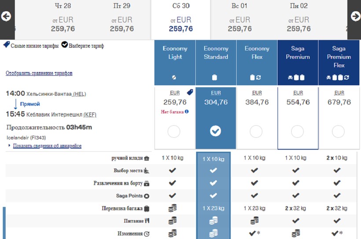Screen dimensions: 361x239
Task: Select the Economy Flex fare radio button
Action: (256, 131)
